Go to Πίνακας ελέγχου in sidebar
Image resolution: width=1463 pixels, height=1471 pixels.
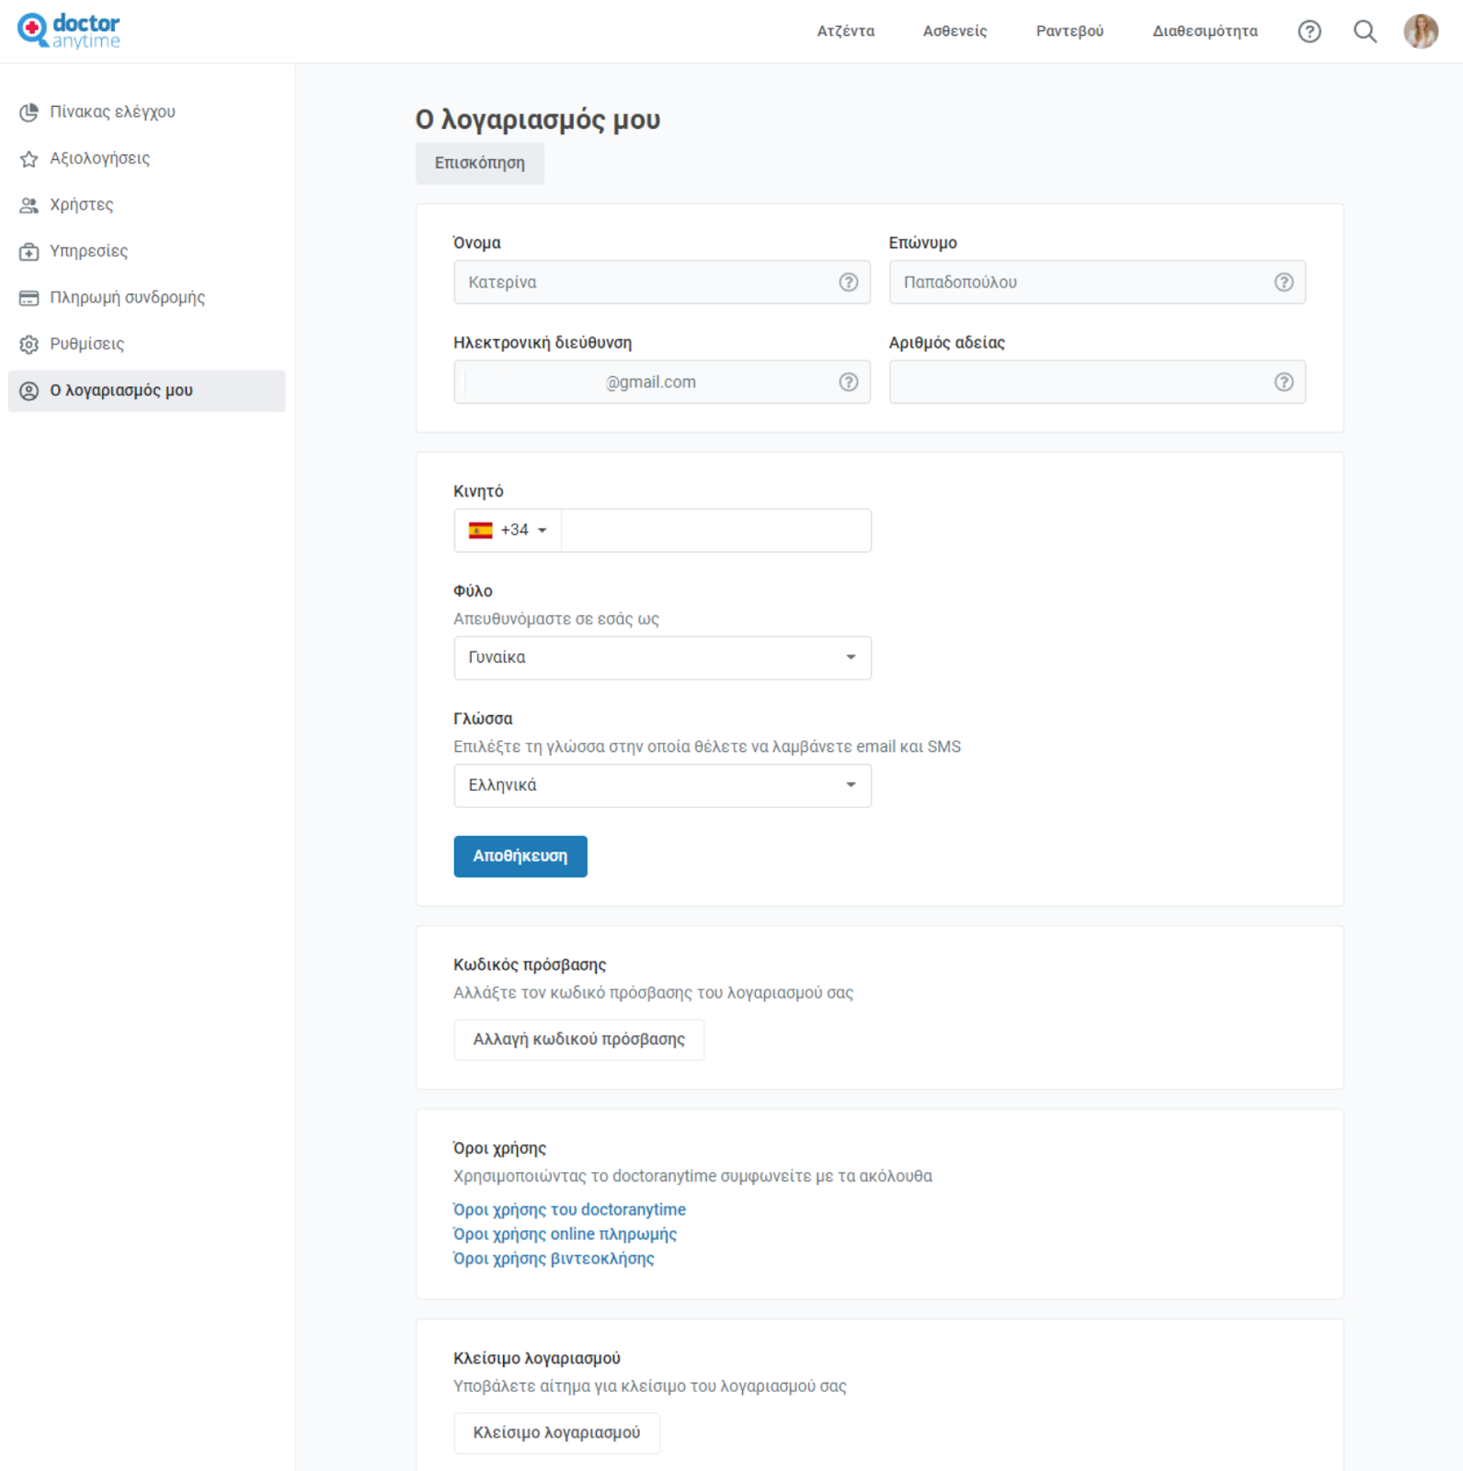147,112
